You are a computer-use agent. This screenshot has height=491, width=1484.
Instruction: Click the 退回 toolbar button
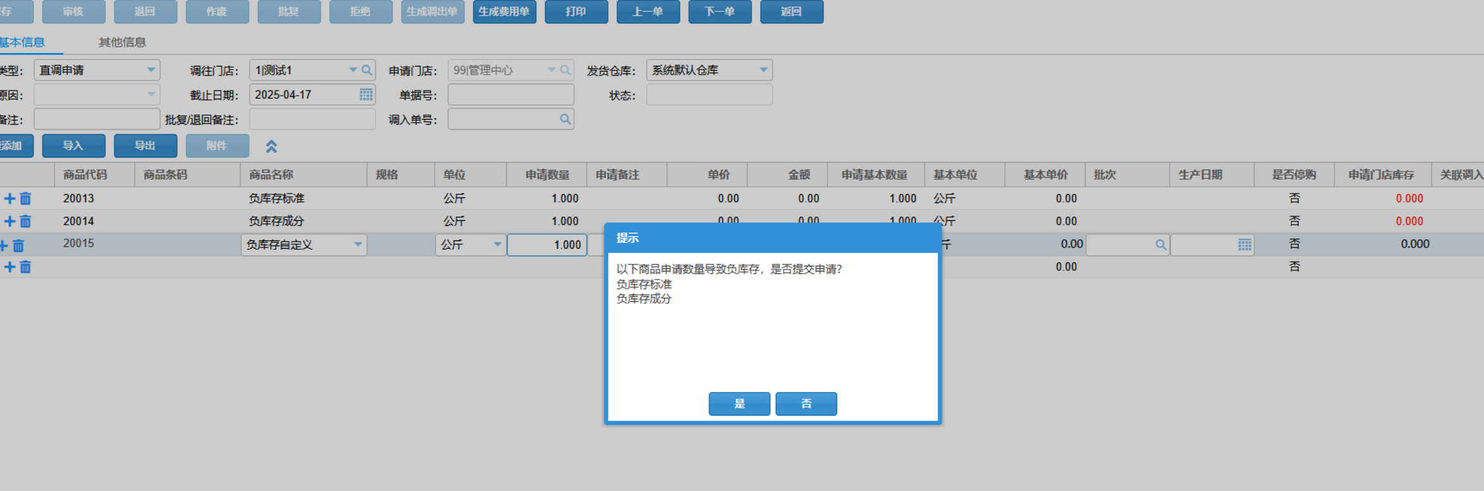pyautogui.click(x=145, y=11)
